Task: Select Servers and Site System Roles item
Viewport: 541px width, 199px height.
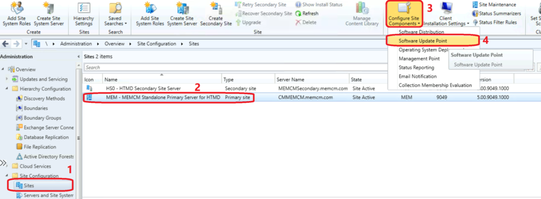Action: [45, 195]
